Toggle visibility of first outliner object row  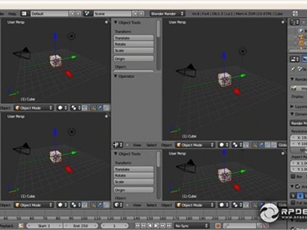point(295,37)
